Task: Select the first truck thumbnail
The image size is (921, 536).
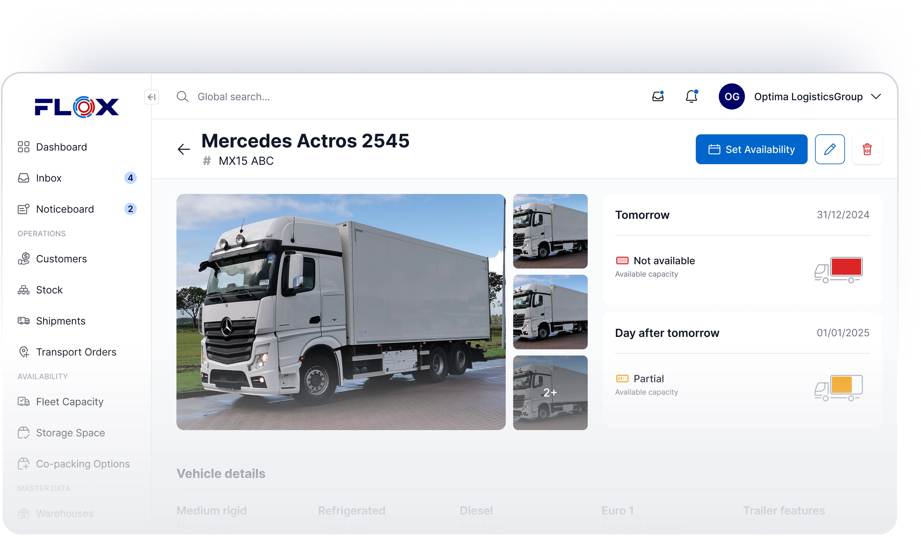Action: (550, 231)
